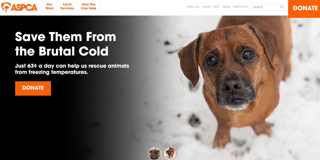This screenshot has height=160, width=320.
Task: Click the ASPCA orange animal emblem
Action: coord(6,7)
